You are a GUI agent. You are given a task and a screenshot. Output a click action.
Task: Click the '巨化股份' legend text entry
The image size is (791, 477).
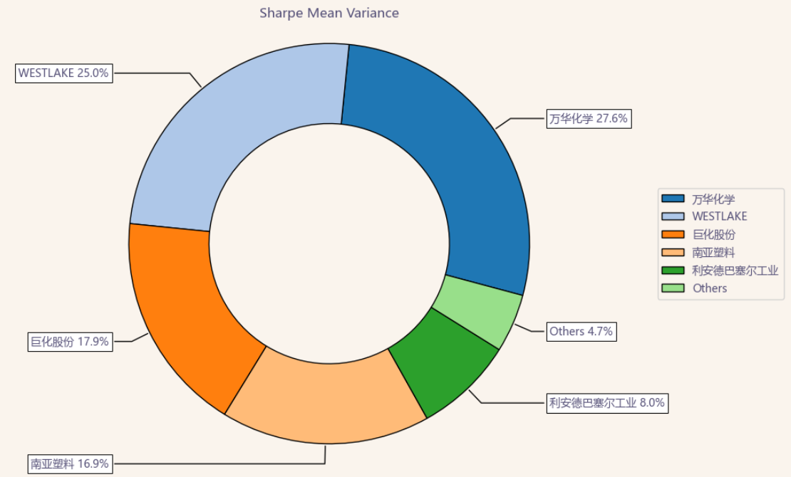coord(713,234)
